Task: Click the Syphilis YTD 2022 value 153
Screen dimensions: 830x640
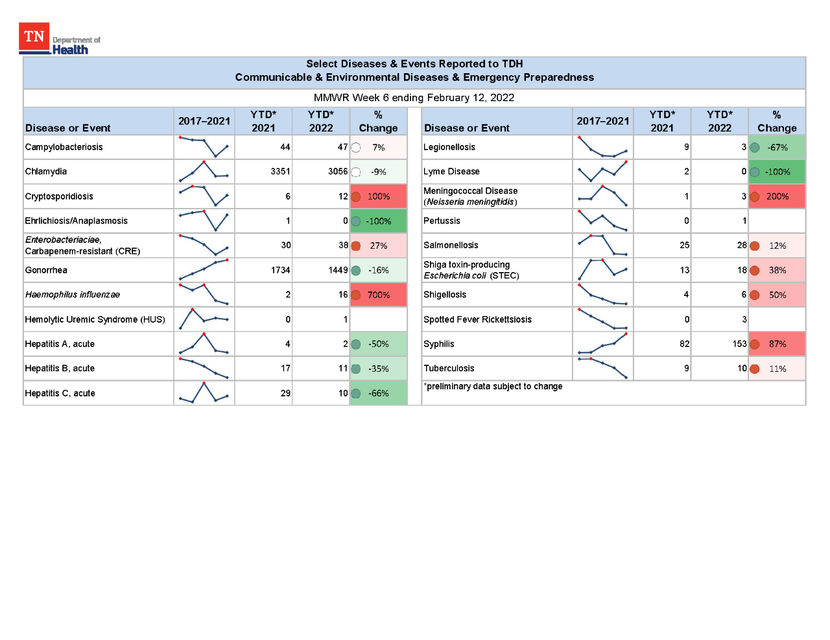Action: (x=739, y=344)
